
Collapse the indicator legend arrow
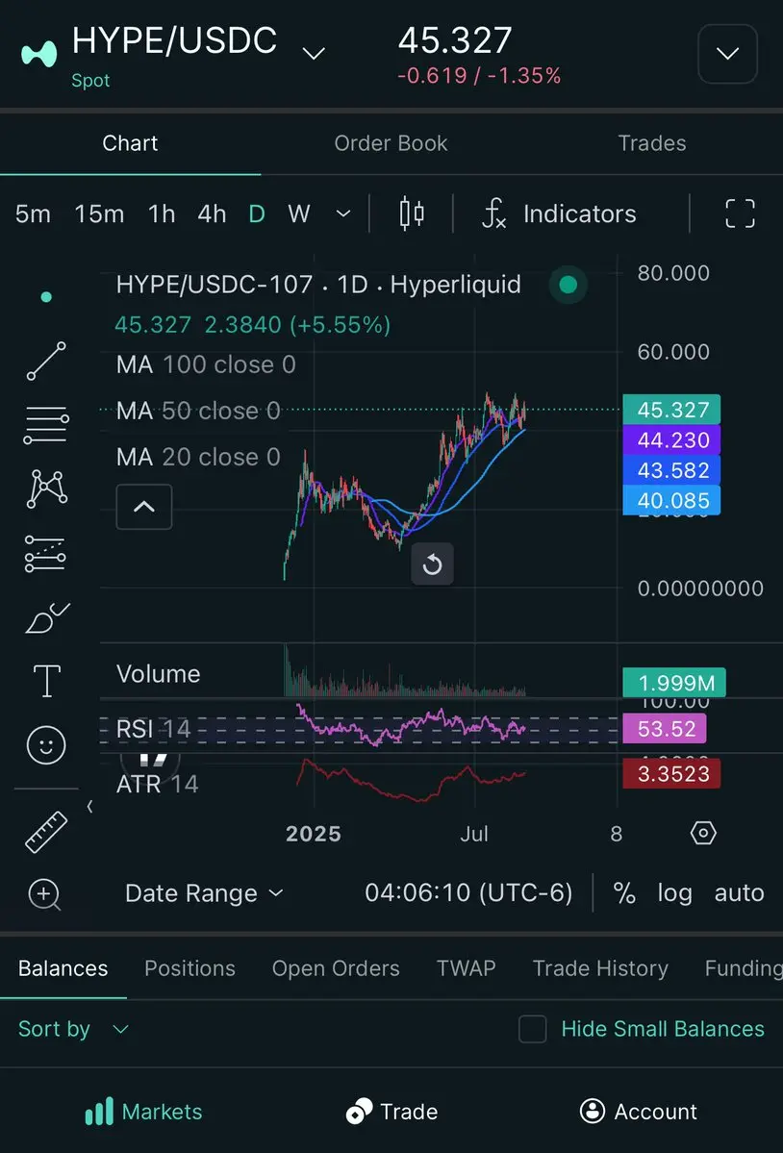144,507
